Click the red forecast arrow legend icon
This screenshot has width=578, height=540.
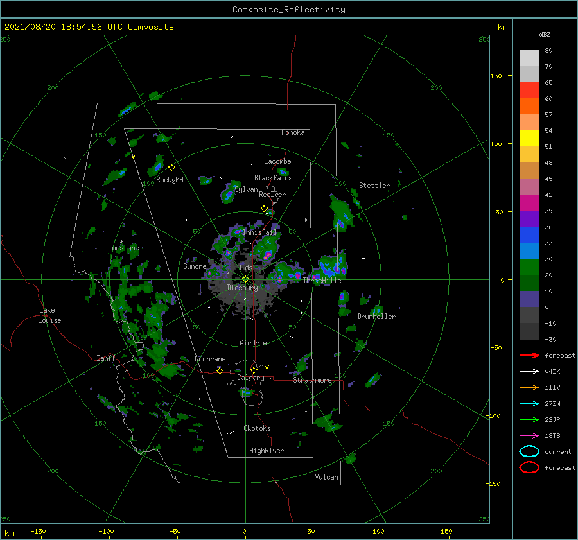click(529, 355)
